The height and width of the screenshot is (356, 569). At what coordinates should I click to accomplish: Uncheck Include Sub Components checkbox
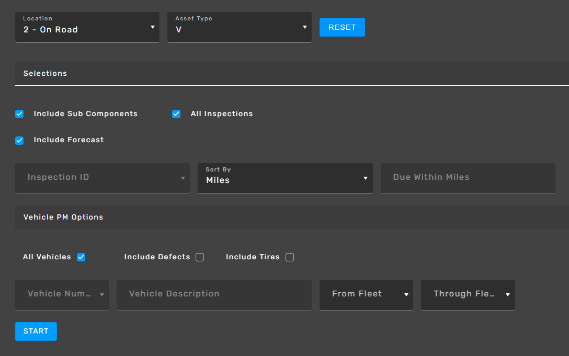coord(19,114)
